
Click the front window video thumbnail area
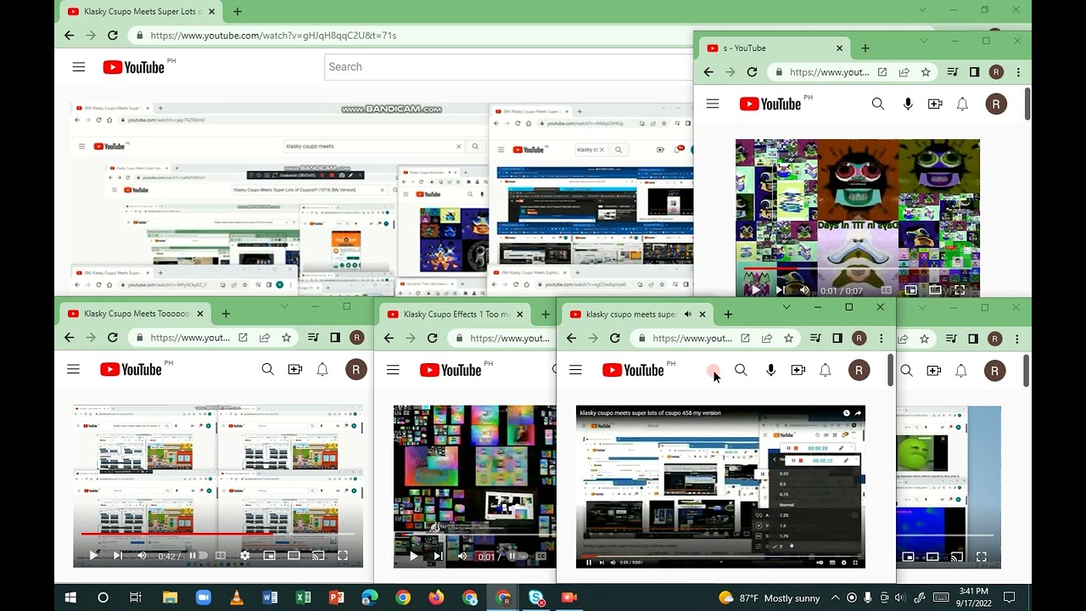point(720,486)
